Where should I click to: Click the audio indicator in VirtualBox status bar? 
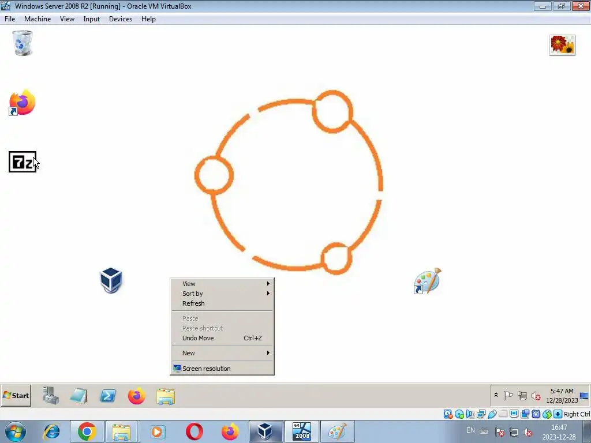[x=470, y=414]
